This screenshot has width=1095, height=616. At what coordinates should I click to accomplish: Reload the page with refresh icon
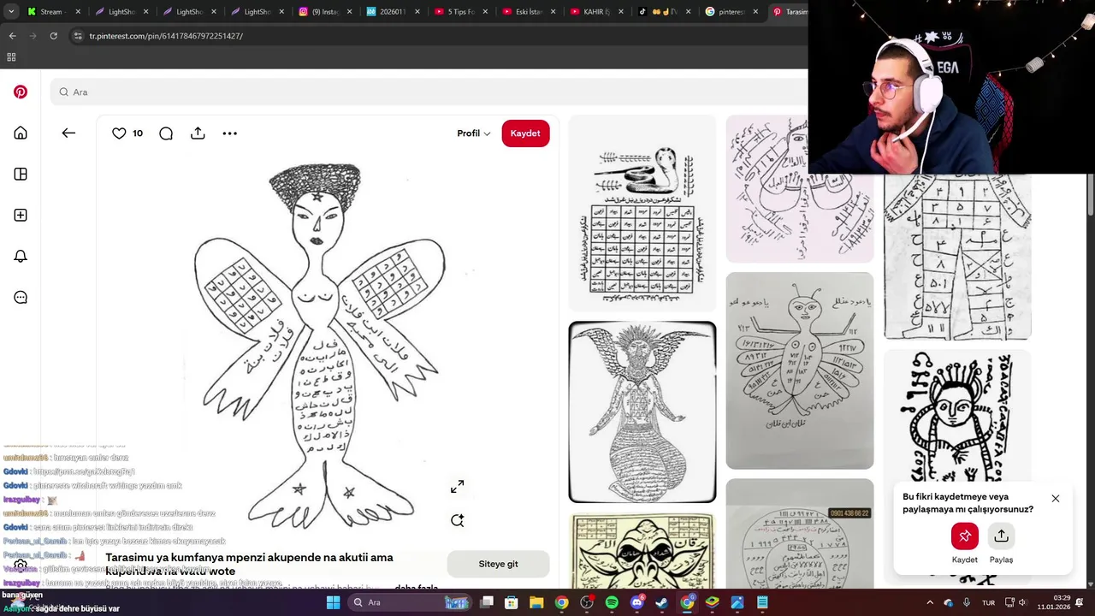click(53, 36)
